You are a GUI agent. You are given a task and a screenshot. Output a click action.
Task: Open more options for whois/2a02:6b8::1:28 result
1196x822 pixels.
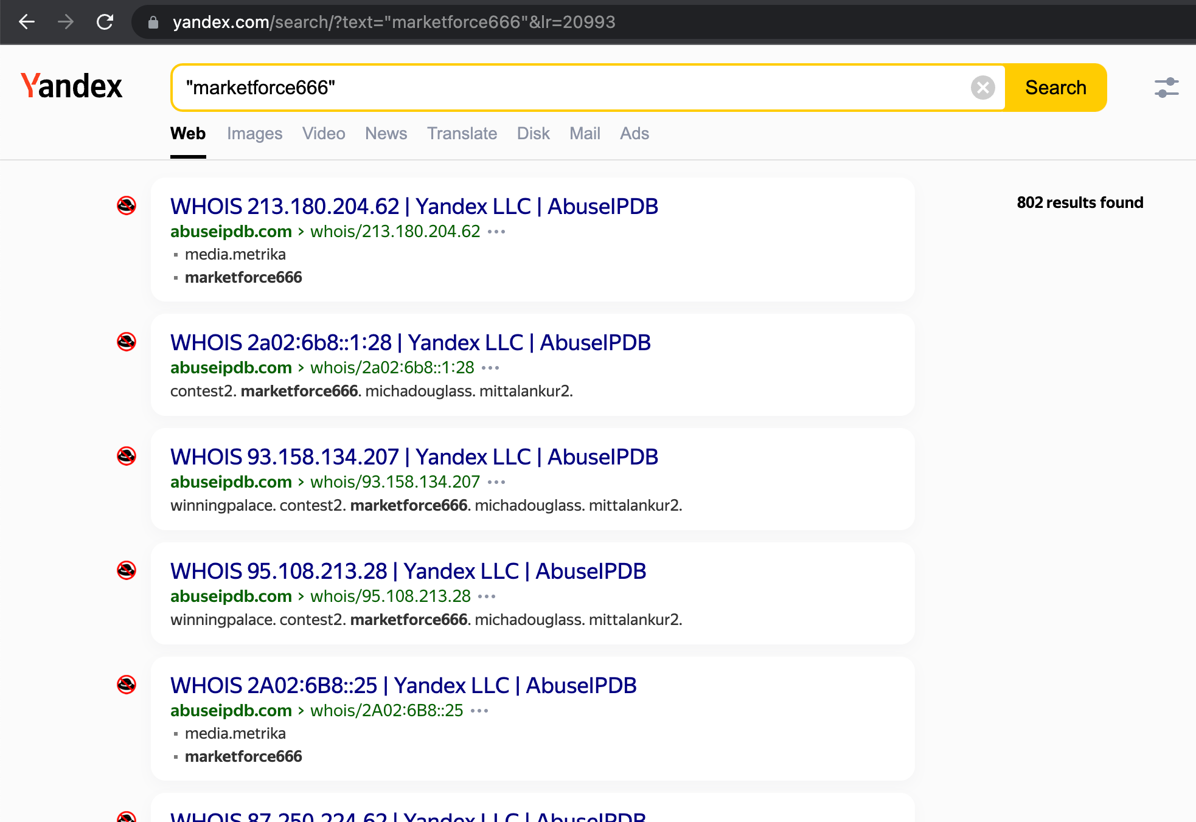coord(490,368)
